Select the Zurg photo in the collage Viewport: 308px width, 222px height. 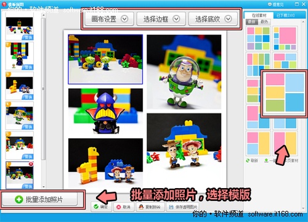click(x=105, y=112)
